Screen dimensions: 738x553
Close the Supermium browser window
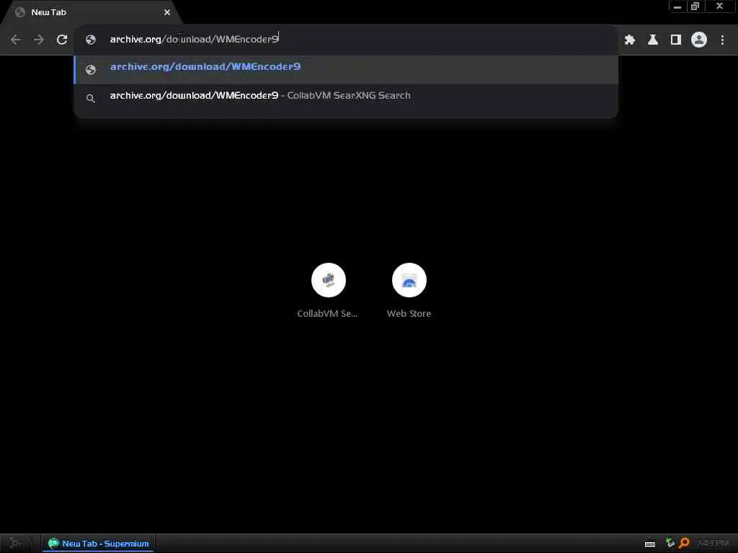[x=720, y=6]
